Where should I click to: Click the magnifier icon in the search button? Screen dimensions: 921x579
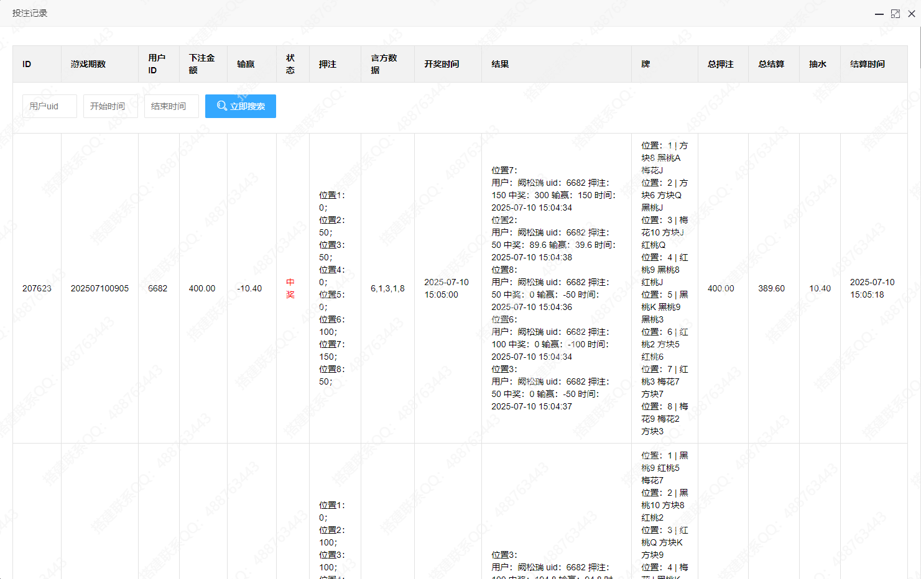(x=221, y=106)
